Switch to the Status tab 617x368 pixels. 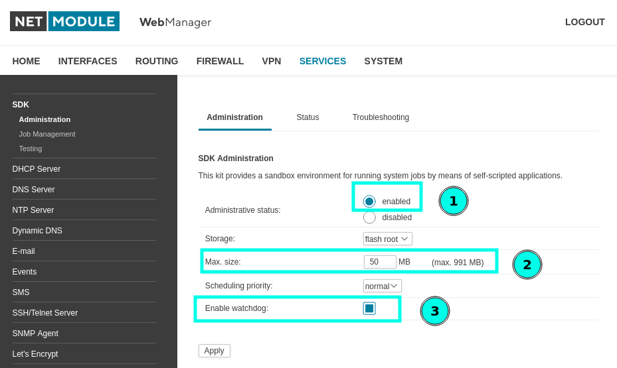click(308, 117)
